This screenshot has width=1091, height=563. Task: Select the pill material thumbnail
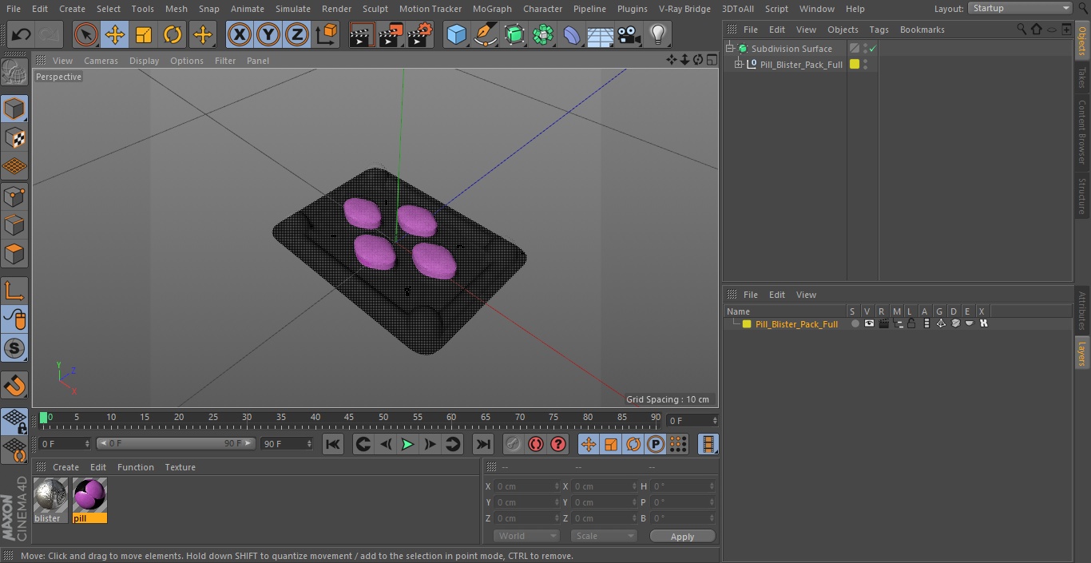click(89, 500)
